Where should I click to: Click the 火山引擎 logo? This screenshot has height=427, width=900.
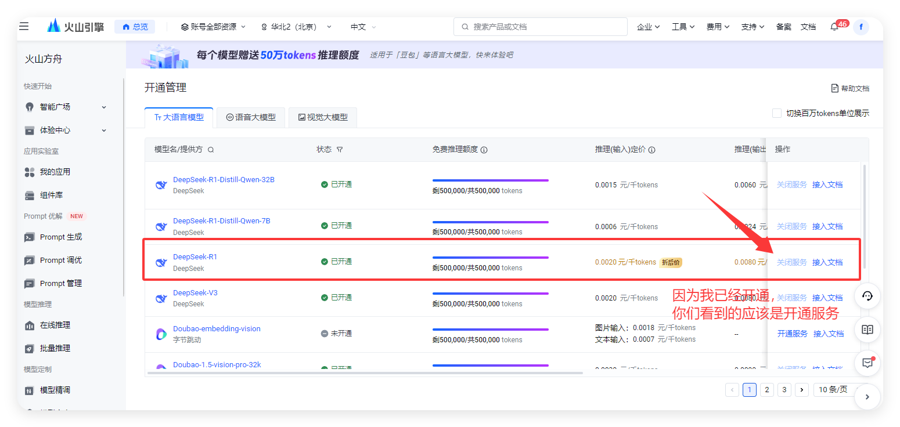coord(75,26)
